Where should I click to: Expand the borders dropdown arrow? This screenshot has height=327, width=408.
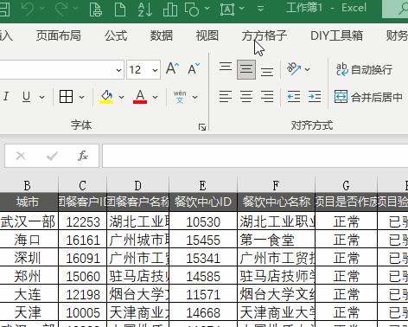pos(82,97)
